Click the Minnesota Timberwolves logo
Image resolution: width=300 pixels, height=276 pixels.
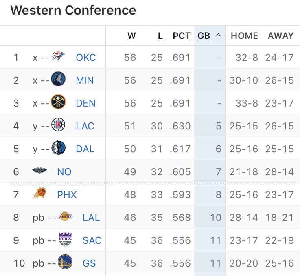click(59, 79)
